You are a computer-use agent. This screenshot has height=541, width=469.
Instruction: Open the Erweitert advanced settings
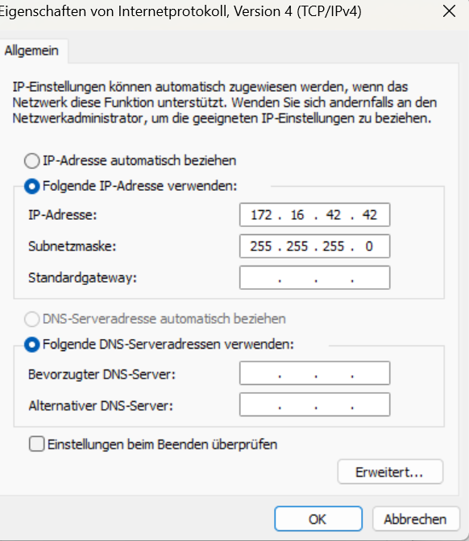pos(390,472)
